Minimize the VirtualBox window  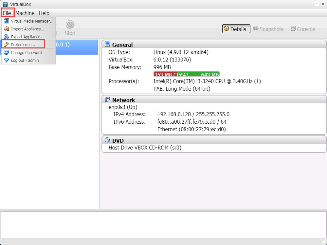[317, 4]
